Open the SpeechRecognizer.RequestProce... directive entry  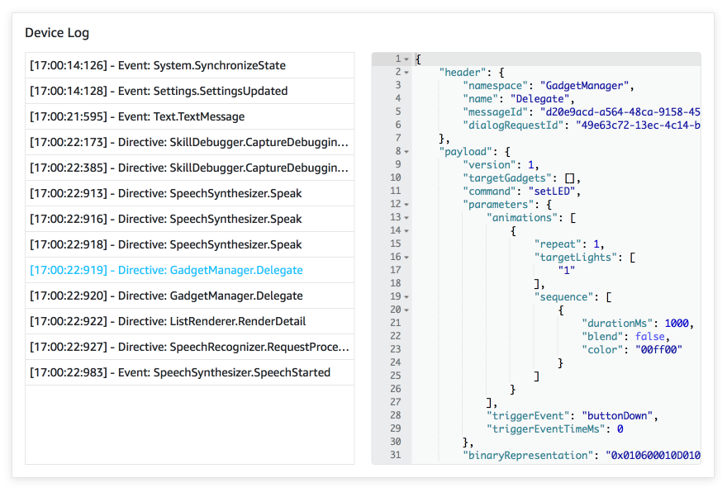click(x=190, y=348)
